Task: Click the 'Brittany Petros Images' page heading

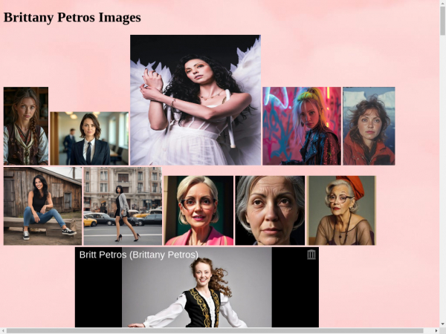Action: 72,17
